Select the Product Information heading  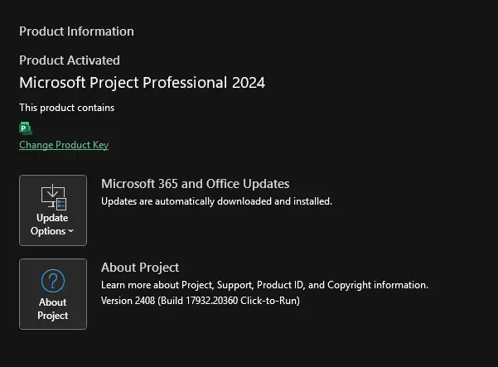point(76,31)
